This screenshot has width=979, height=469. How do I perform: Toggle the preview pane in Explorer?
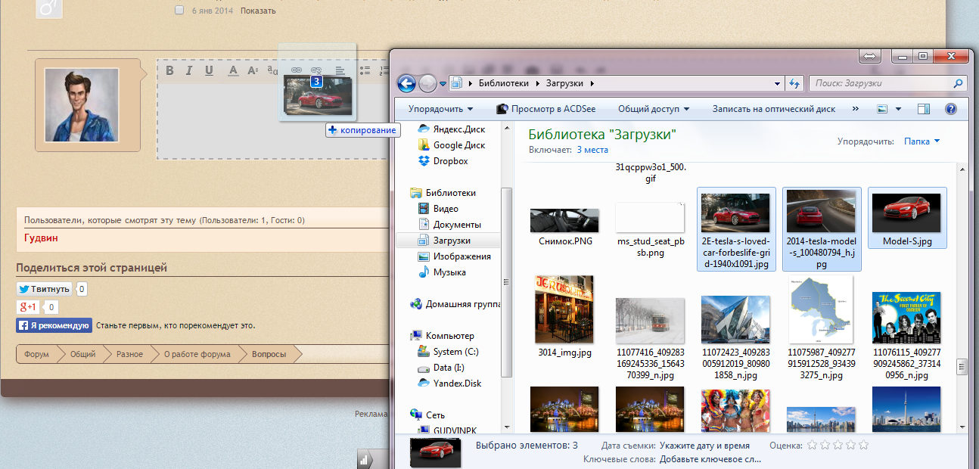(923, 109)
